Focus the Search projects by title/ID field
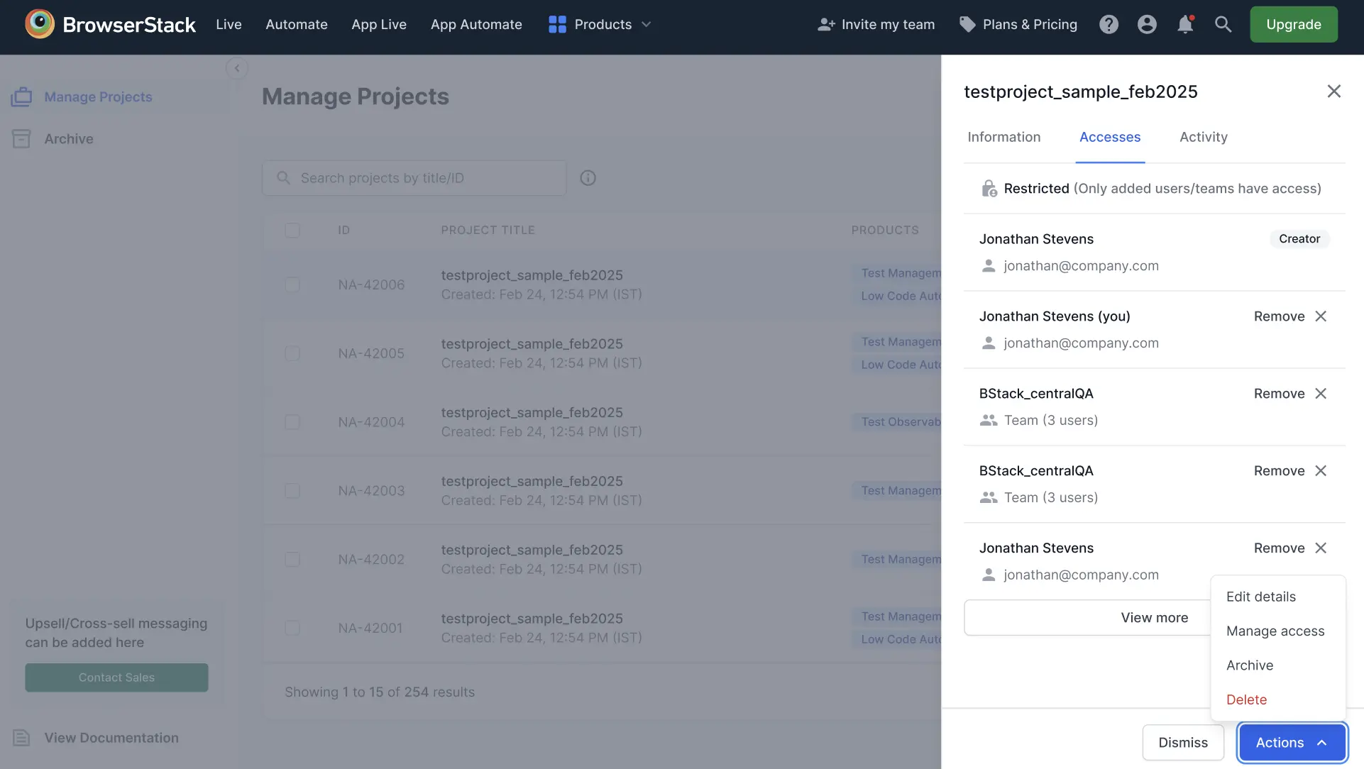The image size is (1364, 769). click(x=426, y=178)
